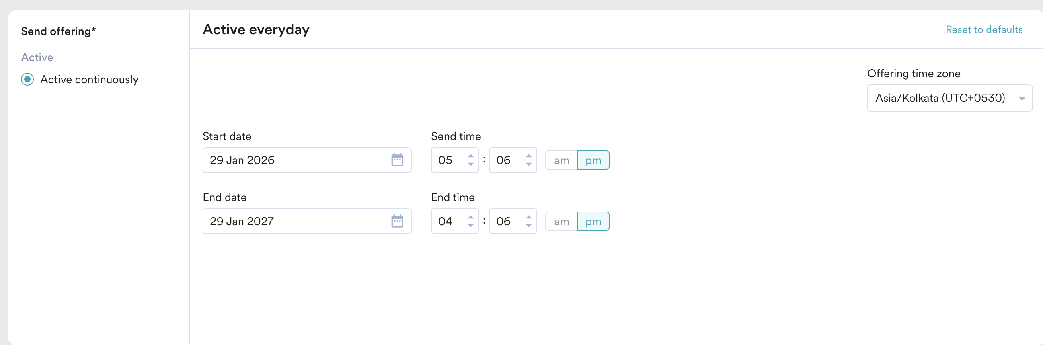Click the End date input field

[296, 221]
